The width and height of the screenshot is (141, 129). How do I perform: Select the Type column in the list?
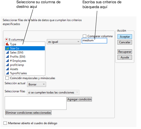coord(25,44)
